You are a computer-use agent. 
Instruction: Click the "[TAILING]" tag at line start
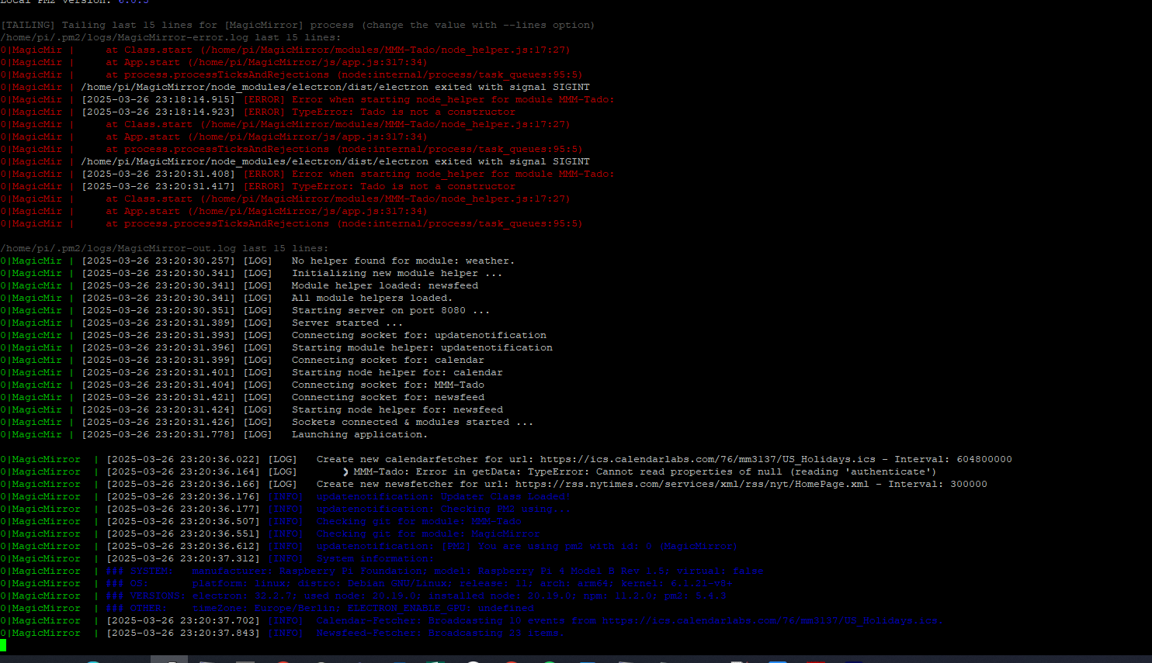click(28, 25)
